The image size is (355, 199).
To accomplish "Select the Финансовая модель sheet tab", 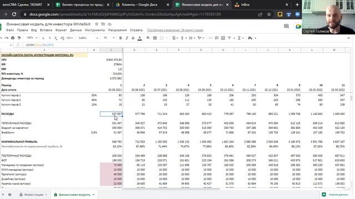I will (x=74, y=195).
